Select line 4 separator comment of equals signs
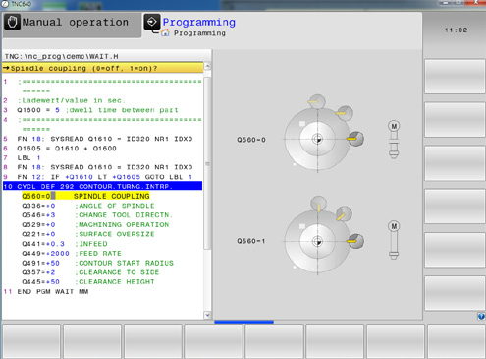Screen dimensions: 486x359 pyautogui.click(x=102, y=124)
